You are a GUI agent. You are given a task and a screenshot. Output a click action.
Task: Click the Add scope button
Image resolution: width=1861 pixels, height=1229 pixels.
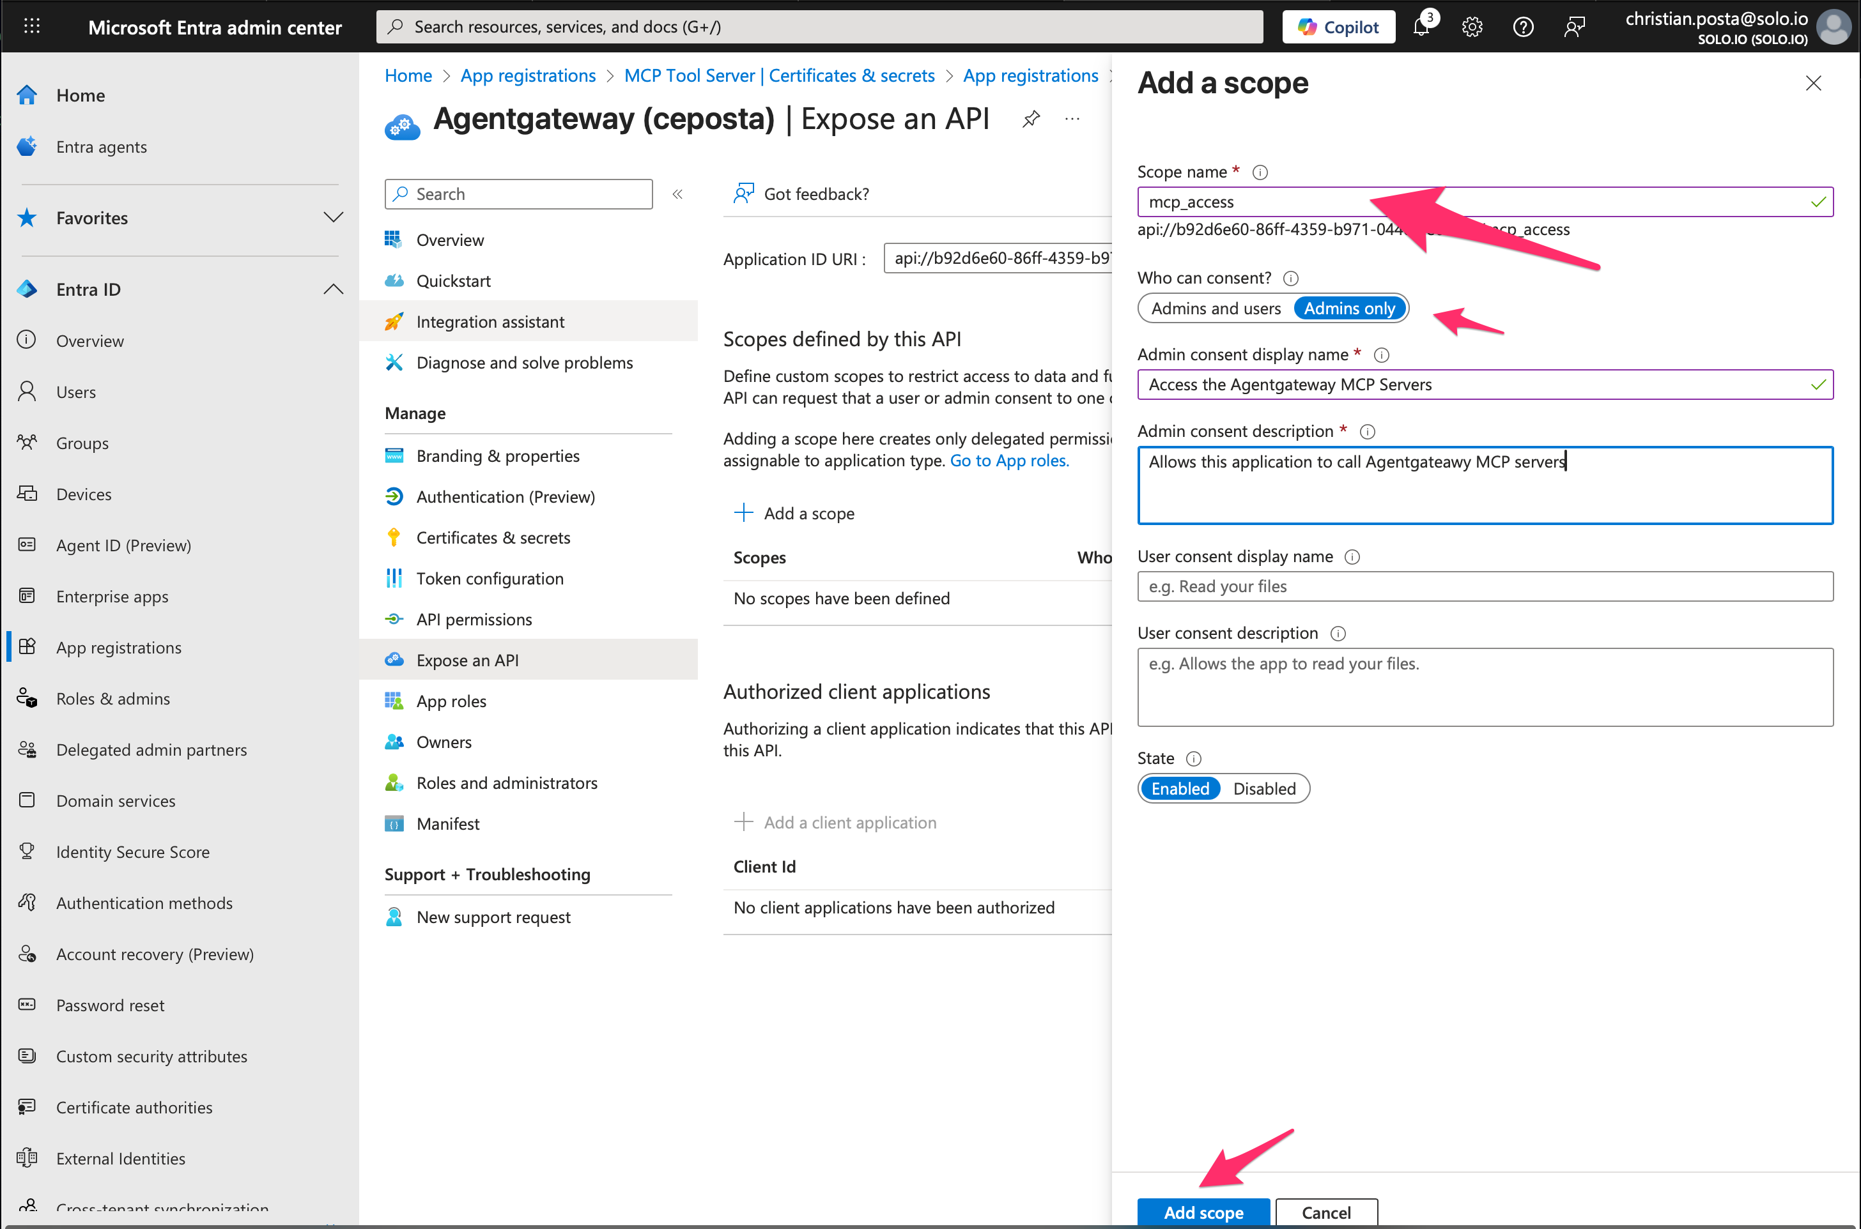pyautogui.click(x=1203, y=1212)
